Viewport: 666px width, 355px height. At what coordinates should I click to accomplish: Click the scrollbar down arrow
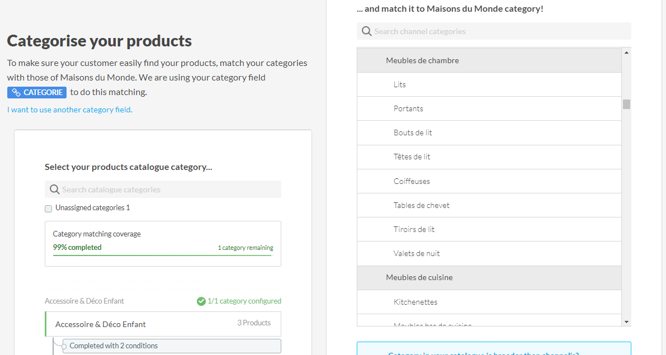626,322
